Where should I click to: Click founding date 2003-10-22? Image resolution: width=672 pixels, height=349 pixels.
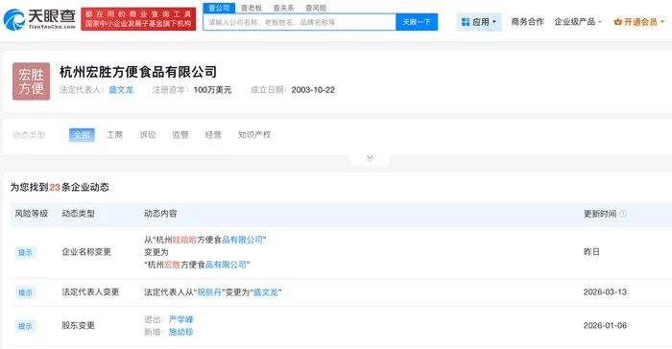pos(313,90)
